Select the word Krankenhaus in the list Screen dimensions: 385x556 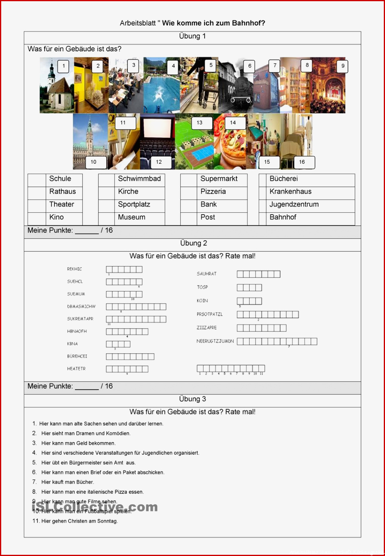291,192
